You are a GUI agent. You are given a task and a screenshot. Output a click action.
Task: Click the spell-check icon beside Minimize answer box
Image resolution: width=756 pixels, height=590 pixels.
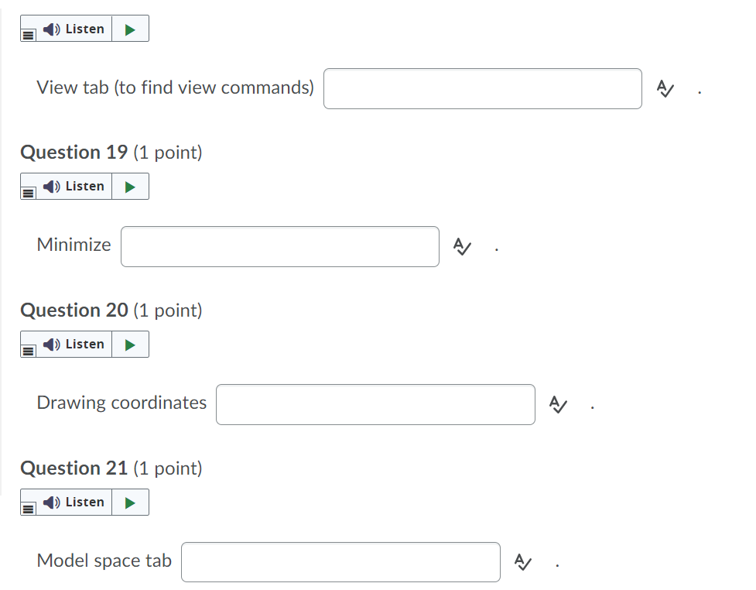[x=461, y=246]
